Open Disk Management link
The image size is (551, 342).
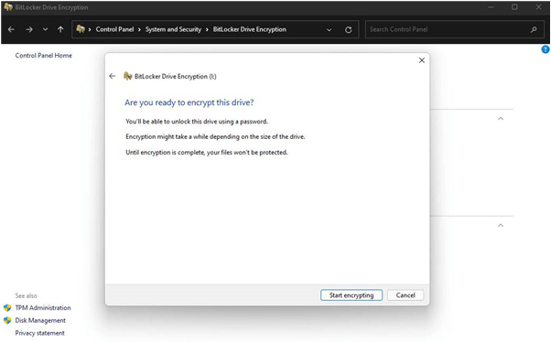(40, 321)
